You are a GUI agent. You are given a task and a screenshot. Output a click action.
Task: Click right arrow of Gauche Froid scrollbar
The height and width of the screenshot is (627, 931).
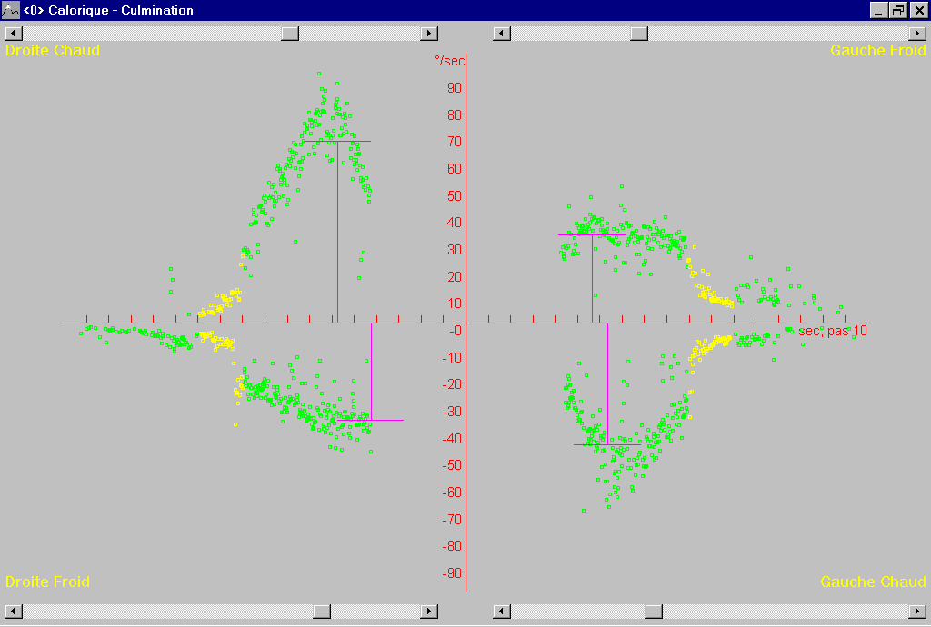click(x=917, y=34)
